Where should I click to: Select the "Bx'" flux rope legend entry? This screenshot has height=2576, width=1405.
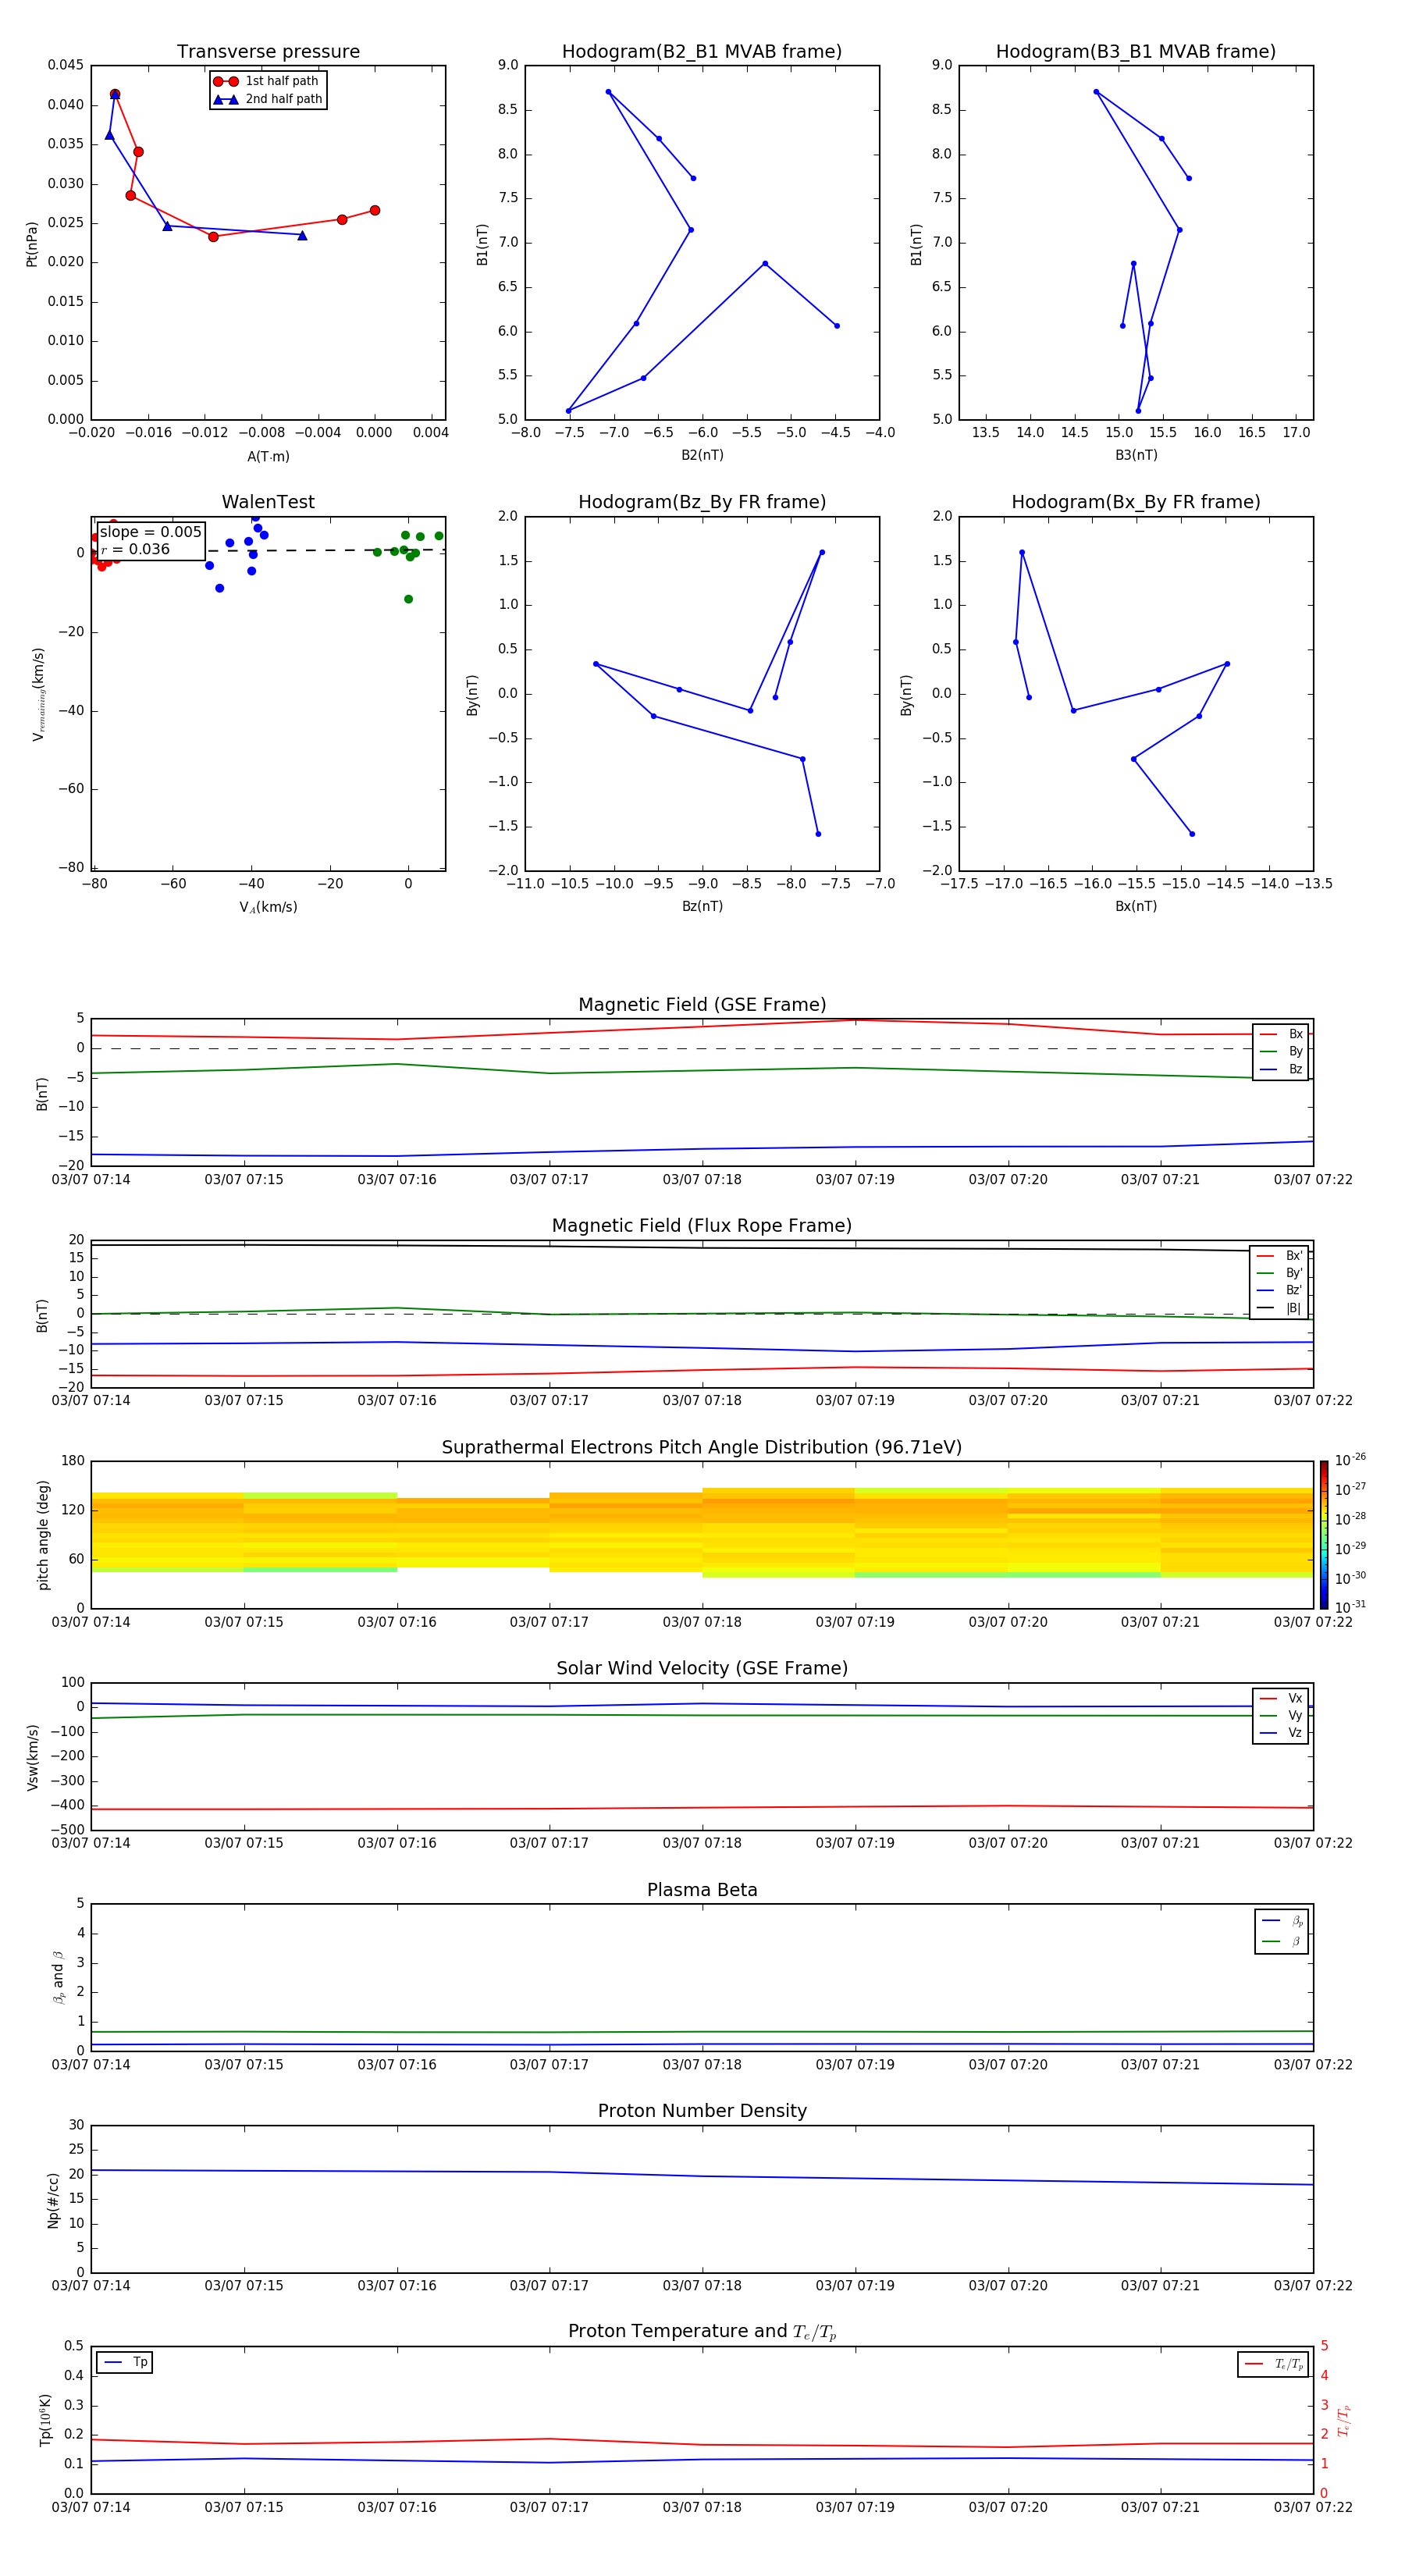pos(1279,1256)
